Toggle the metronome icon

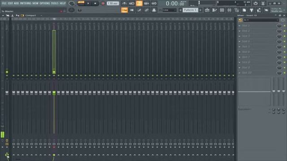coord(124,3)
